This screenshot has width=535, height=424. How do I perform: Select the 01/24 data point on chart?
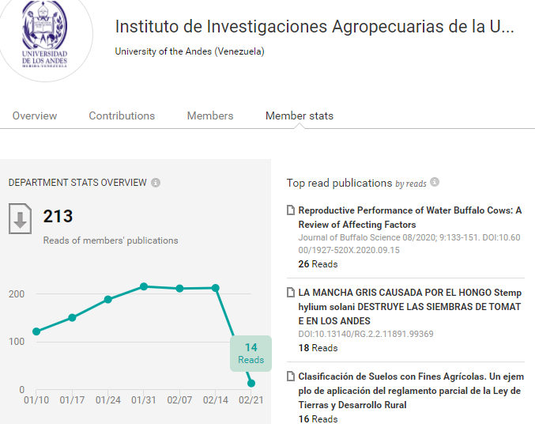click(107, 300)
